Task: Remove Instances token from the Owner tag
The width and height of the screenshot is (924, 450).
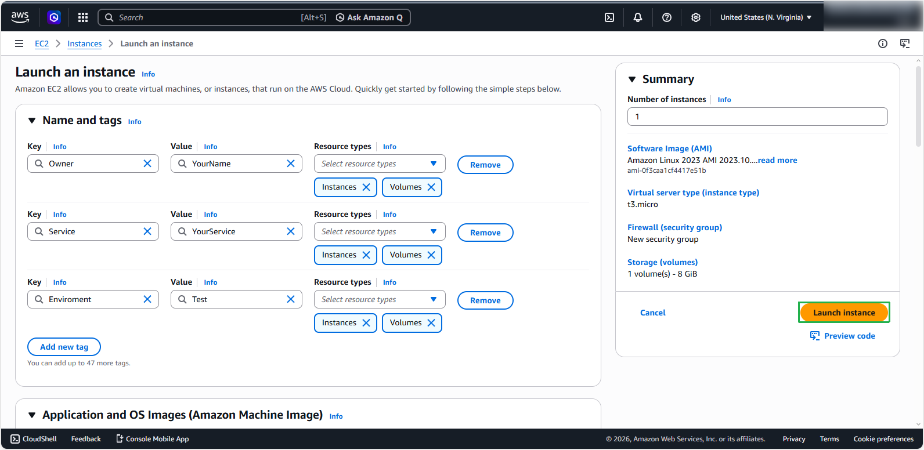Action: (366, 187)
